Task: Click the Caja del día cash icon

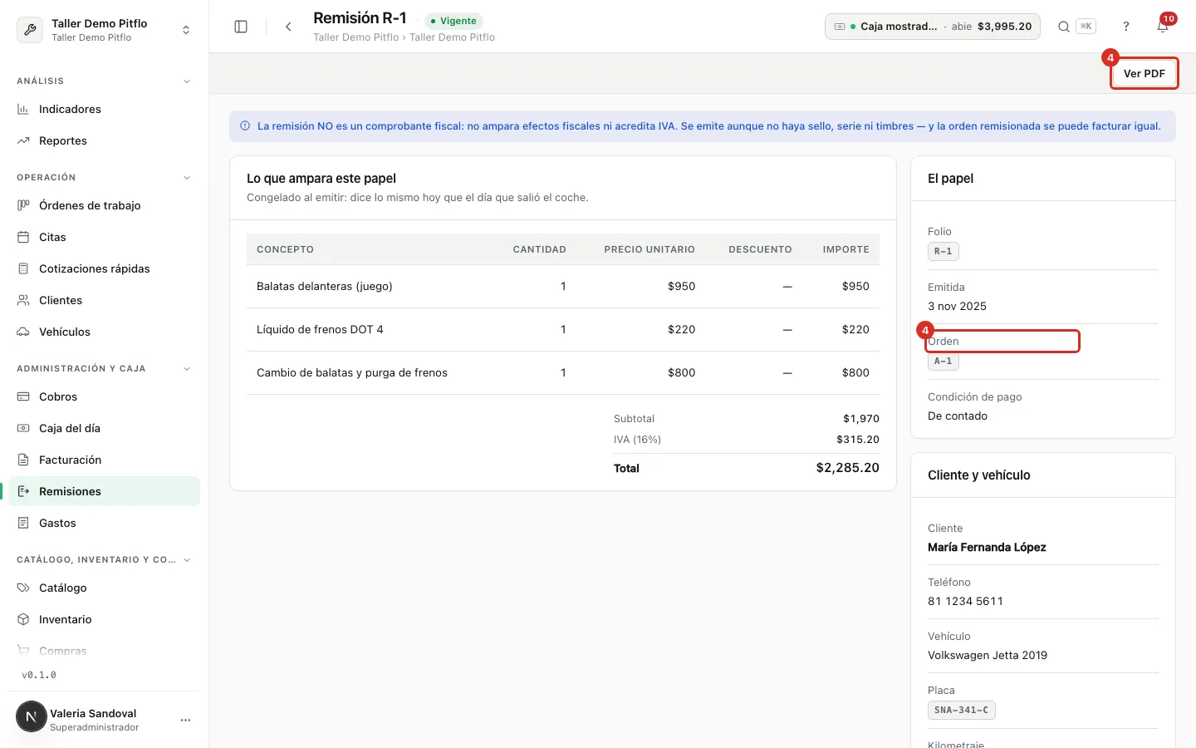Action: pos(23,428)
